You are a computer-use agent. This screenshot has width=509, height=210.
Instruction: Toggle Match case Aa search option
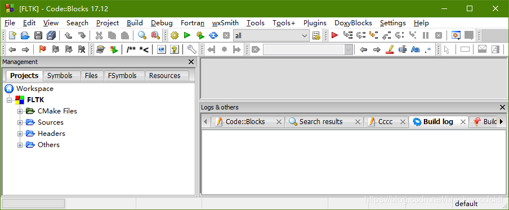click(x=415, y=49)
